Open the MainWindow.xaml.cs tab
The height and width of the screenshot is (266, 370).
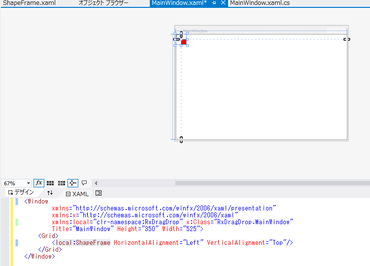(260, 3)
